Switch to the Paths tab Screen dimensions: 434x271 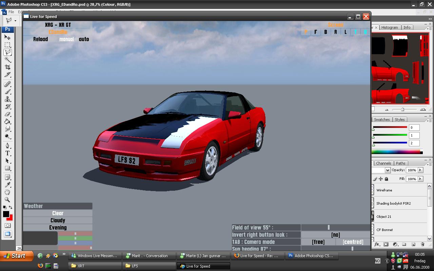[400, 163]
